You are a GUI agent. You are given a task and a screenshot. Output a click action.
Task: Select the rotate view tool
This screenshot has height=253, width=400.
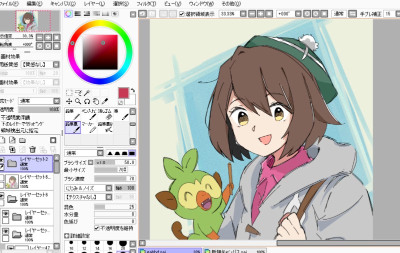[87, 102]
